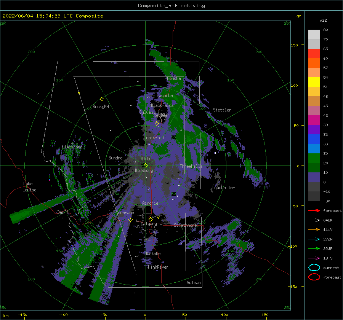Click the cyan 27ZW arrow legend icon
This screenshot has width=343, height=320.
314,239
